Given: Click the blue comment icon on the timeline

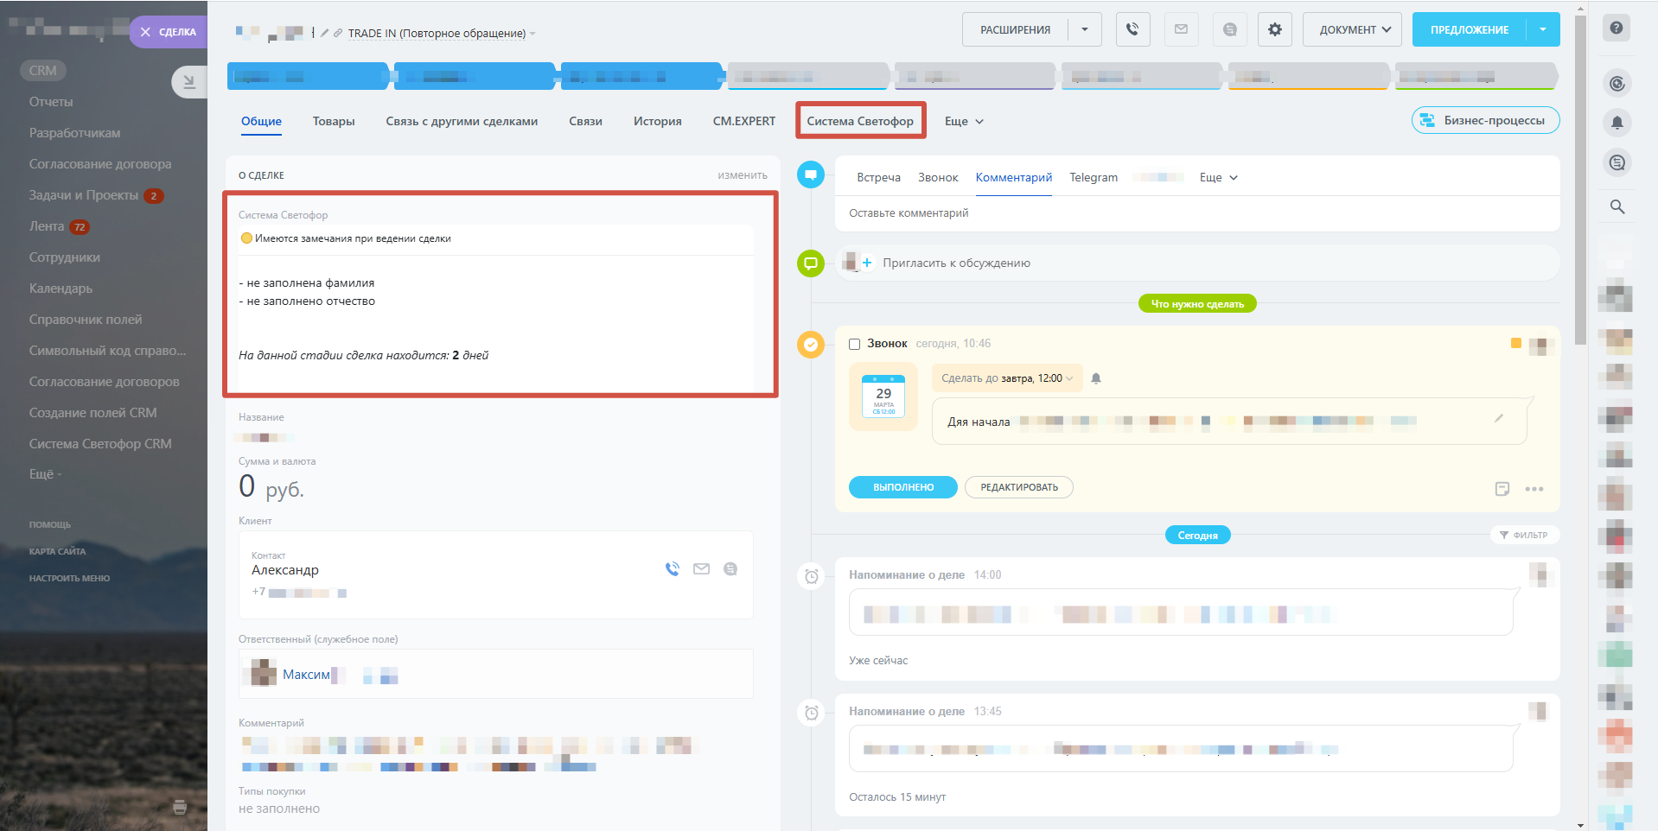Looking at the screenshot, I should pyautogui.click(x=811, y=174).
